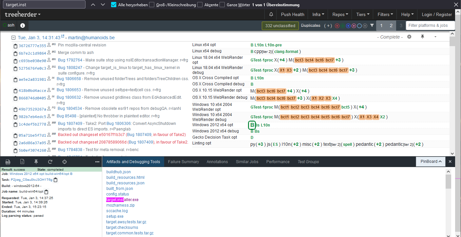Open the log viewer icon
This screenshot has height=237, width=461.
[8, 162]
